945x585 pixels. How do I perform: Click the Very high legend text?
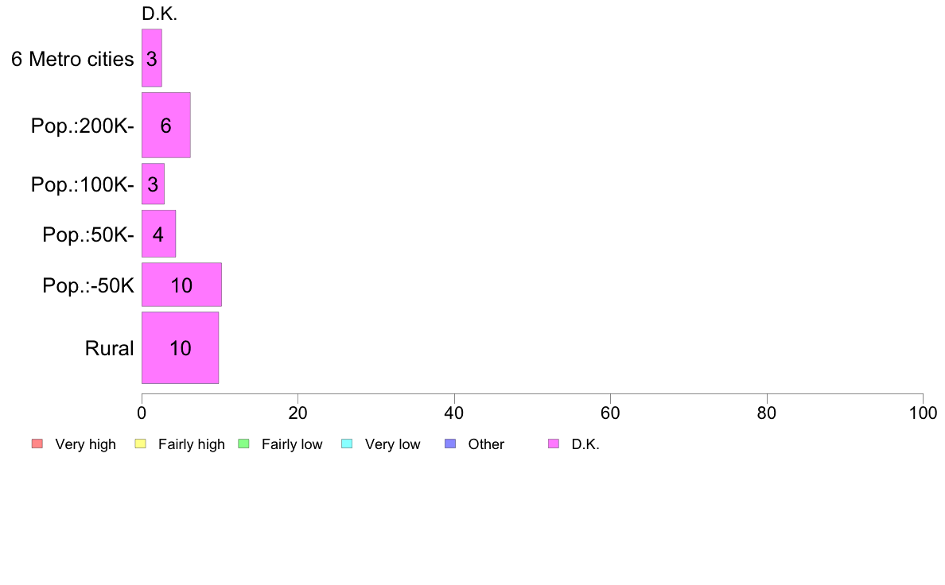tap(86, 444)
